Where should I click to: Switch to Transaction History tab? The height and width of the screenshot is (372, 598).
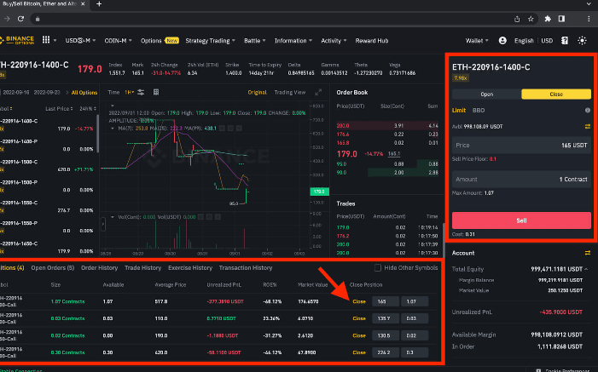click(x=246, y=267)
